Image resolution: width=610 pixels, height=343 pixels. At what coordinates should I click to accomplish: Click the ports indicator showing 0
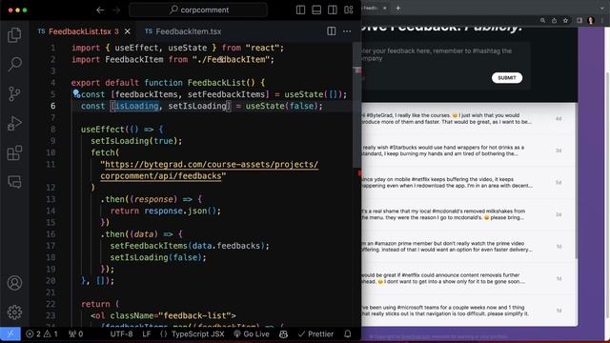tap(76, 333)
